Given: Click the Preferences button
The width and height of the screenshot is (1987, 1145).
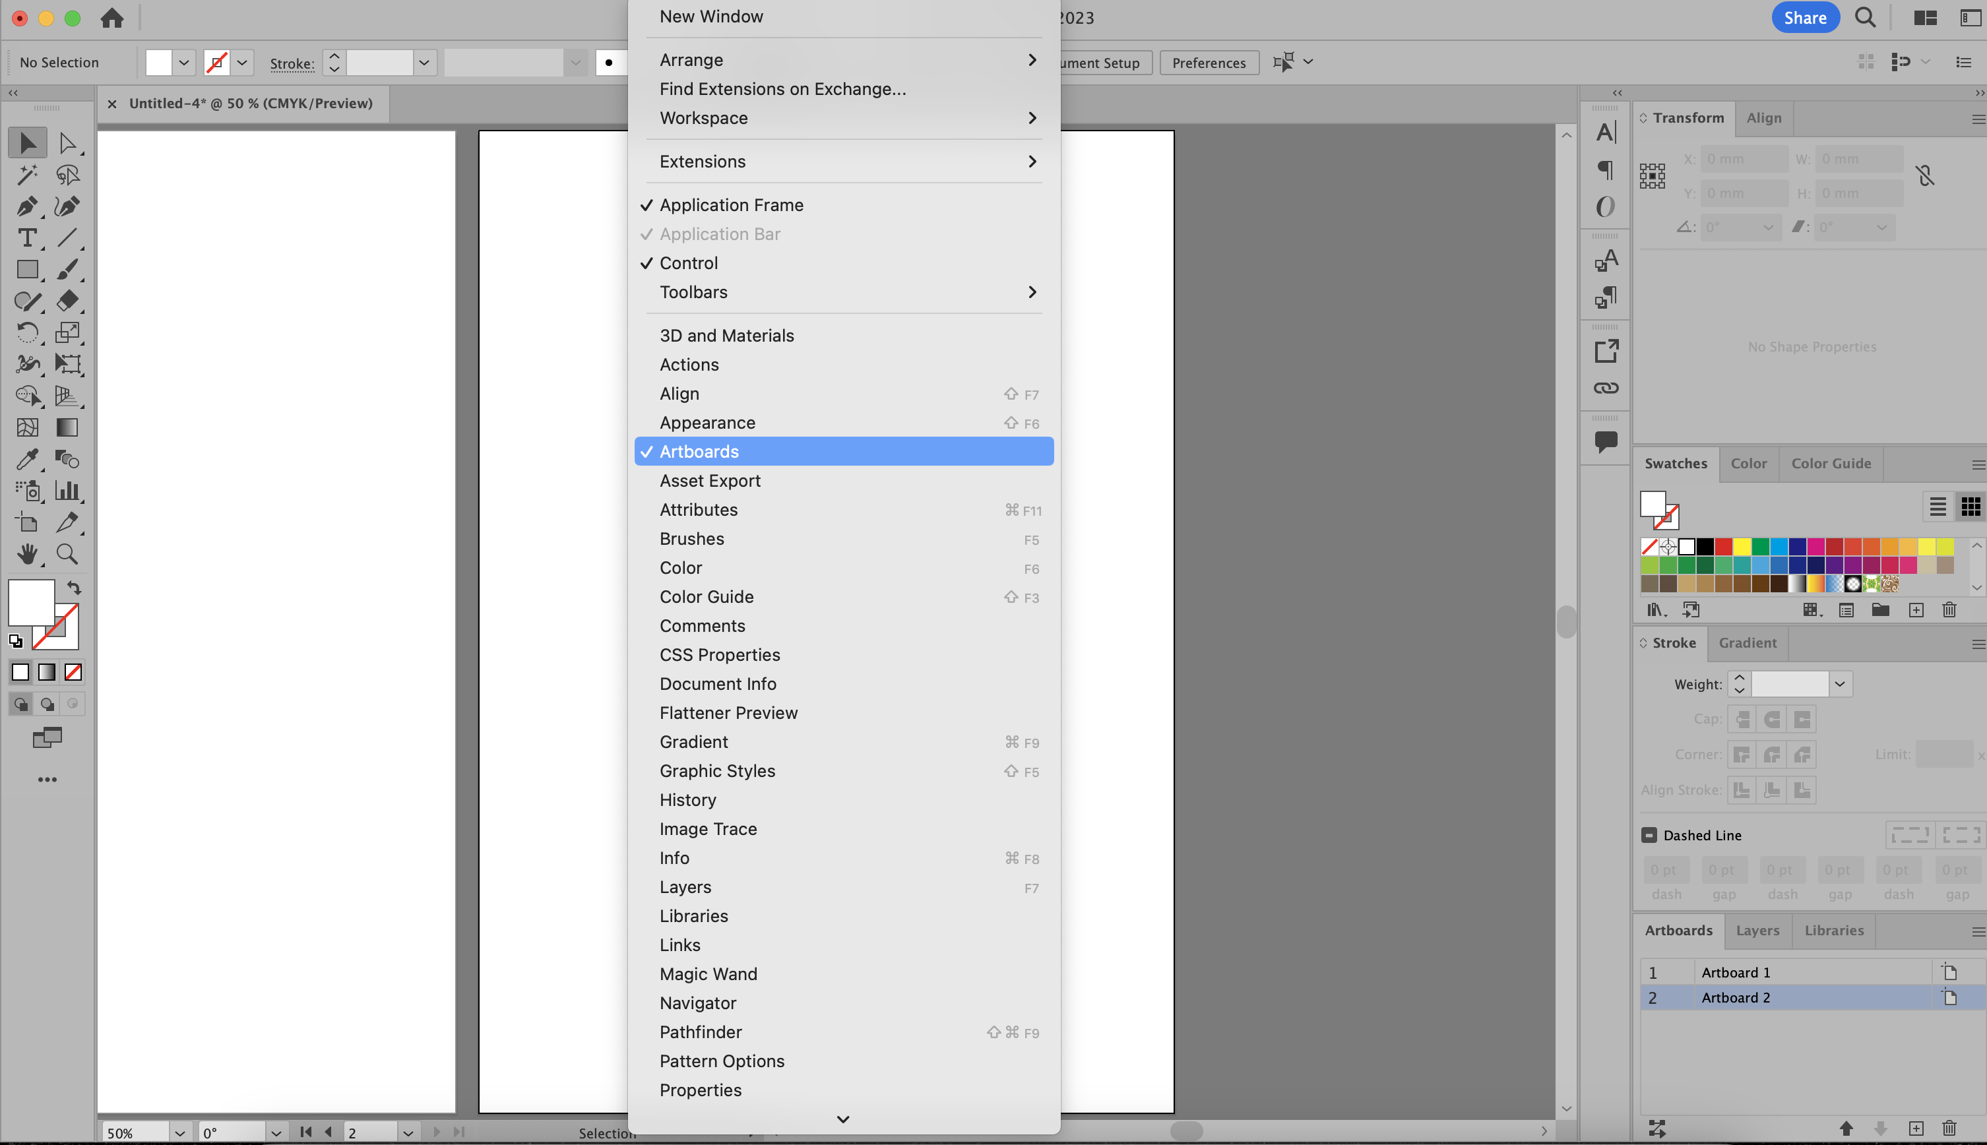Looking at the screenshot, I should 1209,63.
